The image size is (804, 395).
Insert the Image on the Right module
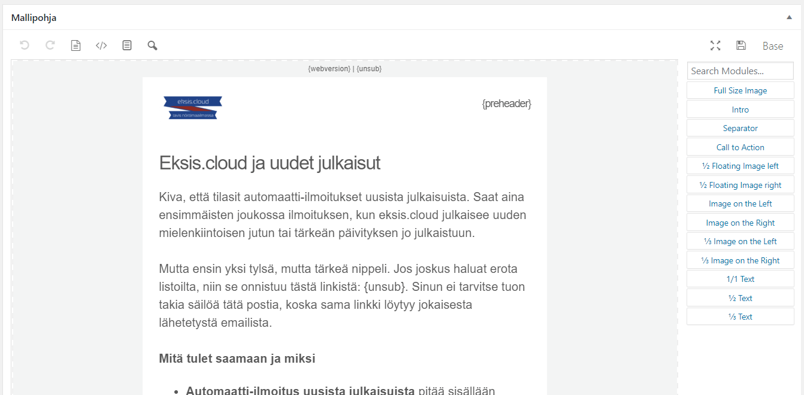[740, 222]
